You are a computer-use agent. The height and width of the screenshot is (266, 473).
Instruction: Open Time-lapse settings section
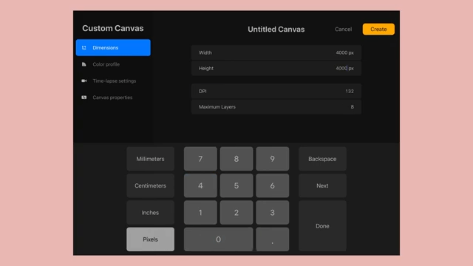coord(113,81)
